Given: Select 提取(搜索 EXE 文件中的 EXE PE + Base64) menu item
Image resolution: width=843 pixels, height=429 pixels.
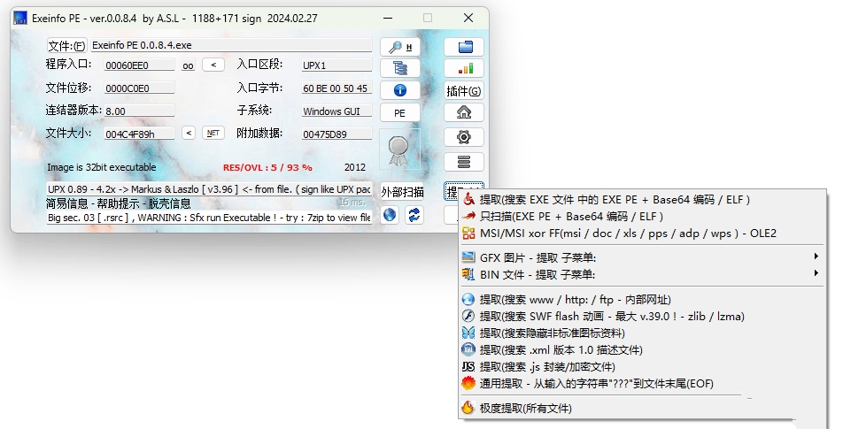Looking at the screenshot, I should [x=642, y=200].
